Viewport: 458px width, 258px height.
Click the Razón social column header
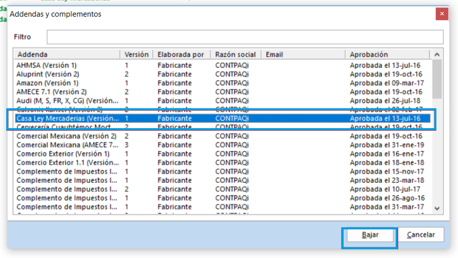click(x=235, y=54)
